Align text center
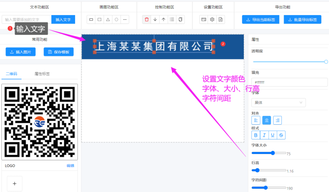The width and height of the screenshot is (329, 192). pyautogui.click(x=267, y=120)
